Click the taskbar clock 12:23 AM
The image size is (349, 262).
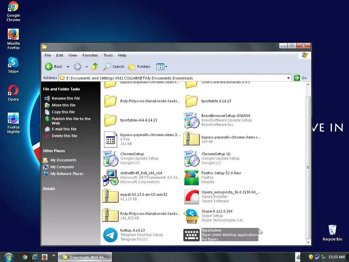tap(336, 257)
